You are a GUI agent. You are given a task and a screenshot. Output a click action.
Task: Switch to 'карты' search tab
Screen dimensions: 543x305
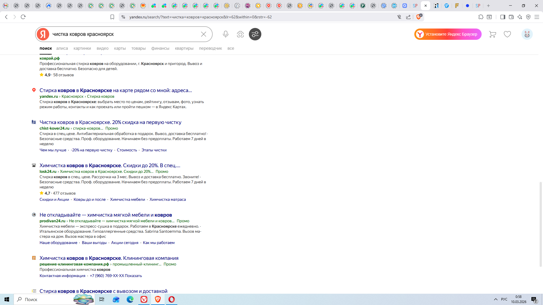click(x=120, y=48)
